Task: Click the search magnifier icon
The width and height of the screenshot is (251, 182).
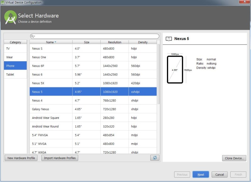Action: point(32,36)
